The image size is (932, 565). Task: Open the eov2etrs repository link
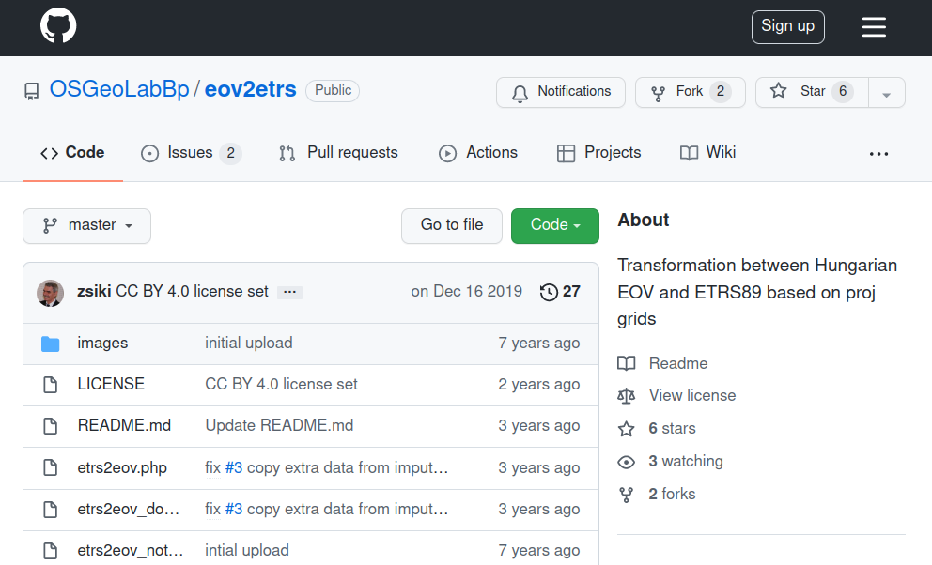[250, 89]
